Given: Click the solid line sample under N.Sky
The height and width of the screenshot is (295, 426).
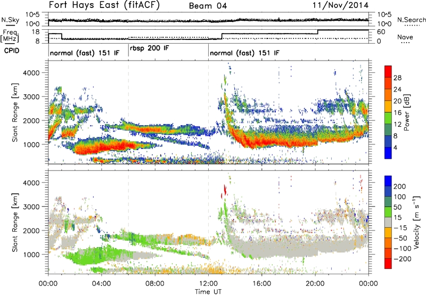Looking at the screenshot, I should [x=10, y=25].
